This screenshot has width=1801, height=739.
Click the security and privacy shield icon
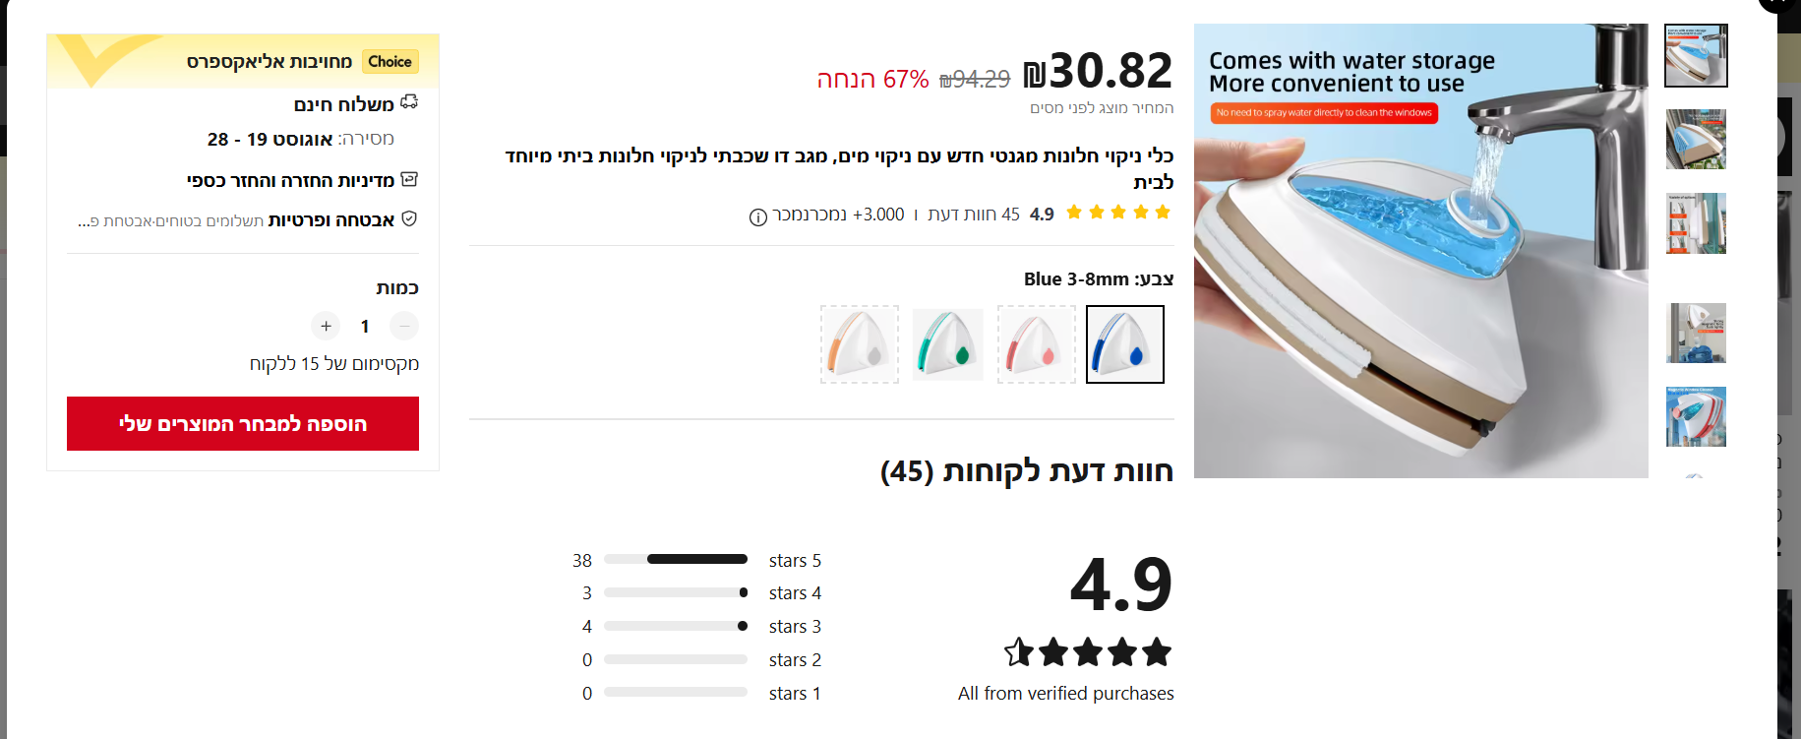[x=409, y=218]
